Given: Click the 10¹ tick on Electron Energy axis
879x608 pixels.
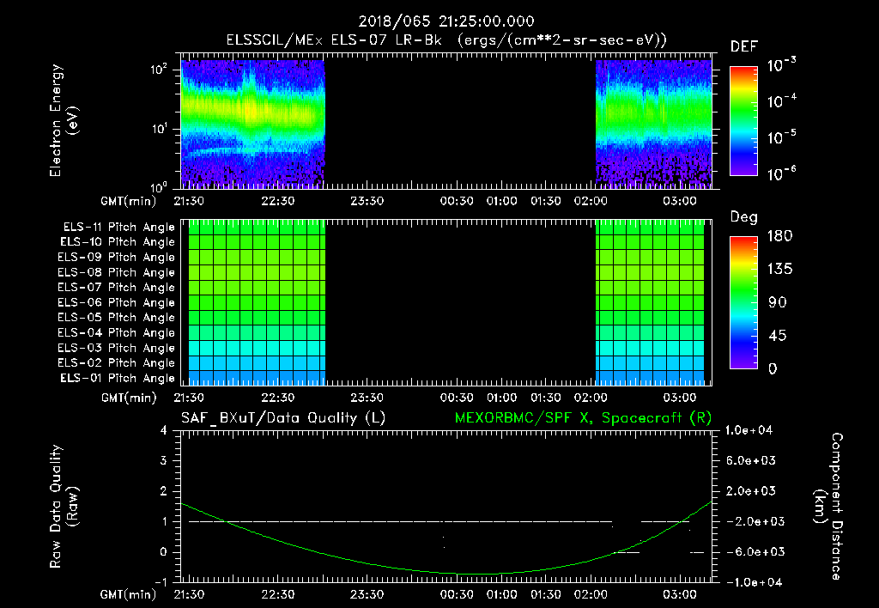Looking at the screenshot, I should tap(159, 129).
